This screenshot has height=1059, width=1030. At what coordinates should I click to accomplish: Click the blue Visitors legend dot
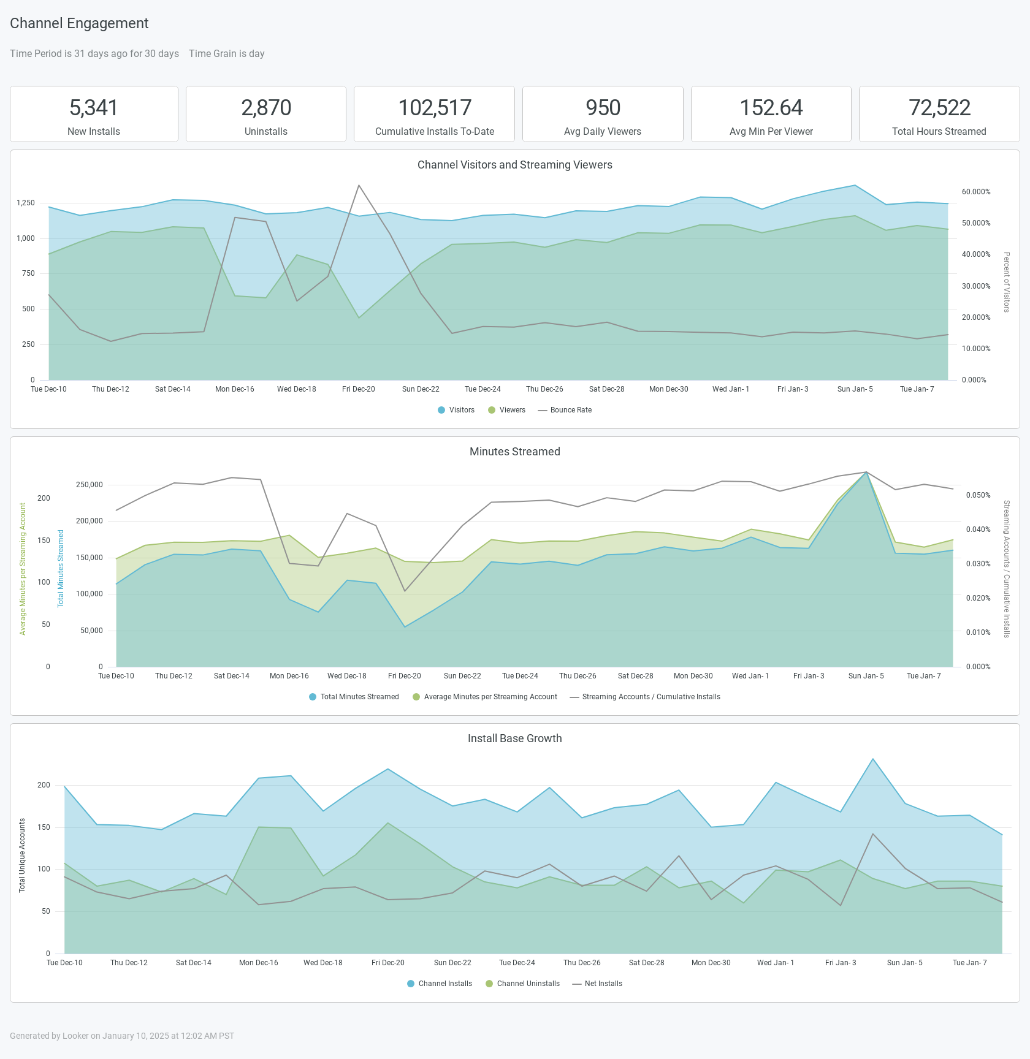(441, 410)
